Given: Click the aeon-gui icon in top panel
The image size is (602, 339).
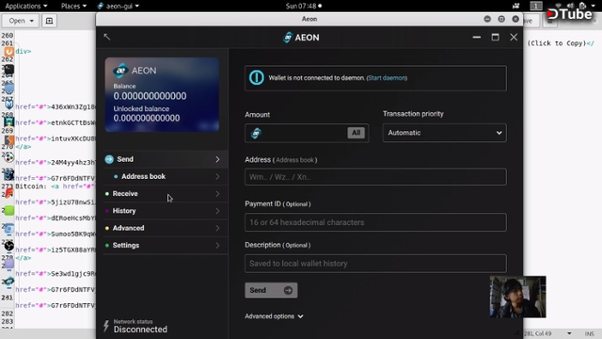Looking at the screenshot, I should click(x=101, y=6).
